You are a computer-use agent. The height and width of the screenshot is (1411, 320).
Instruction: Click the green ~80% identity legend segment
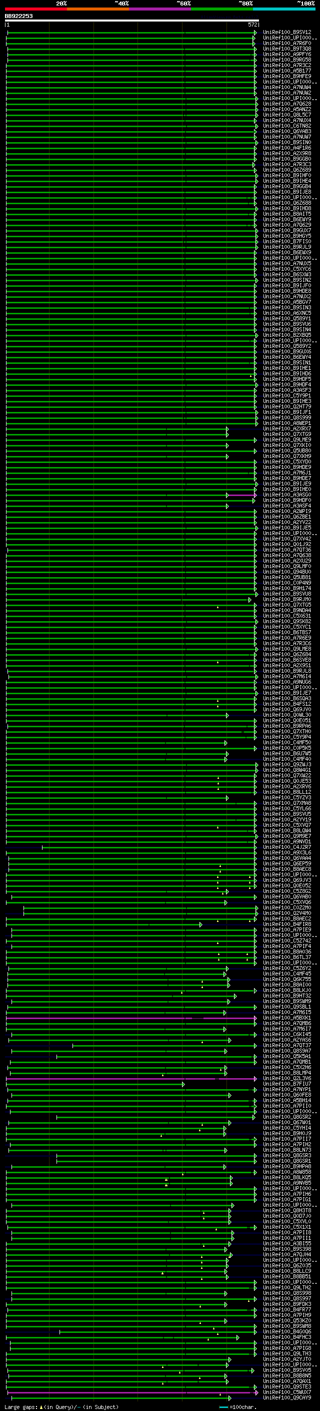[222, 9]
